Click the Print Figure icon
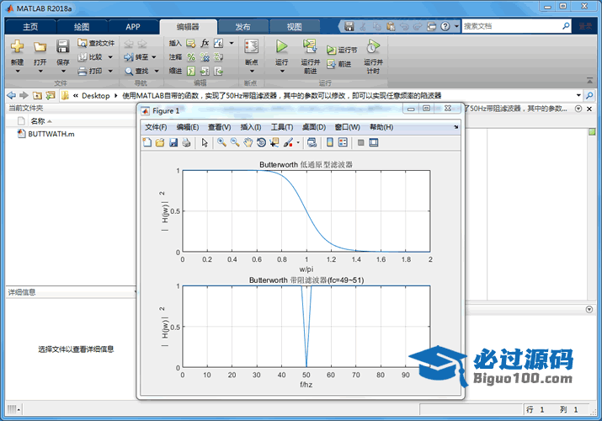This screenshot has height=421, width=602. 186,142
